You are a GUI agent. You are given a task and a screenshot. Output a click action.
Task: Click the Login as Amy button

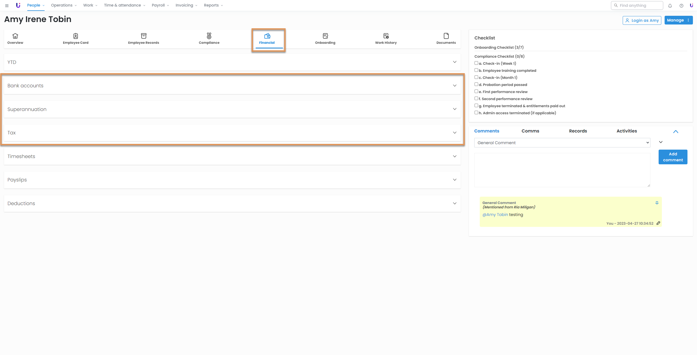click(642, 20)
